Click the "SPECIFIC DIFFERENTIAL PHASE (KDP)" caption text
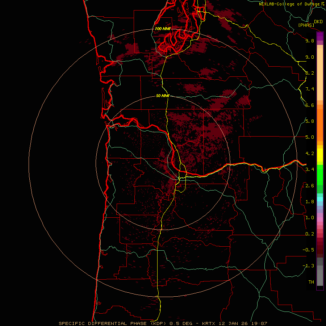326x326 pixels. coord(113,323)
